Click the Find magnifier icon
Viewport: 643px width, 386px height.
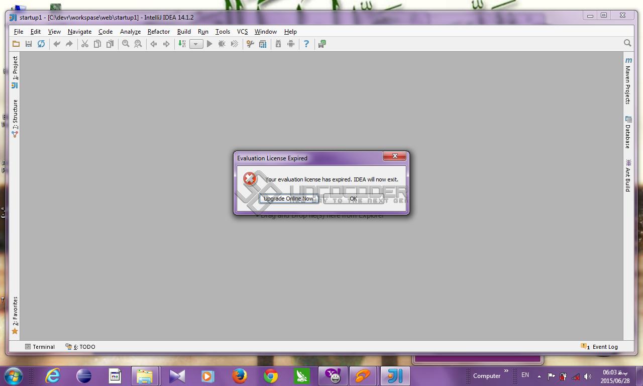click(126, 44)
